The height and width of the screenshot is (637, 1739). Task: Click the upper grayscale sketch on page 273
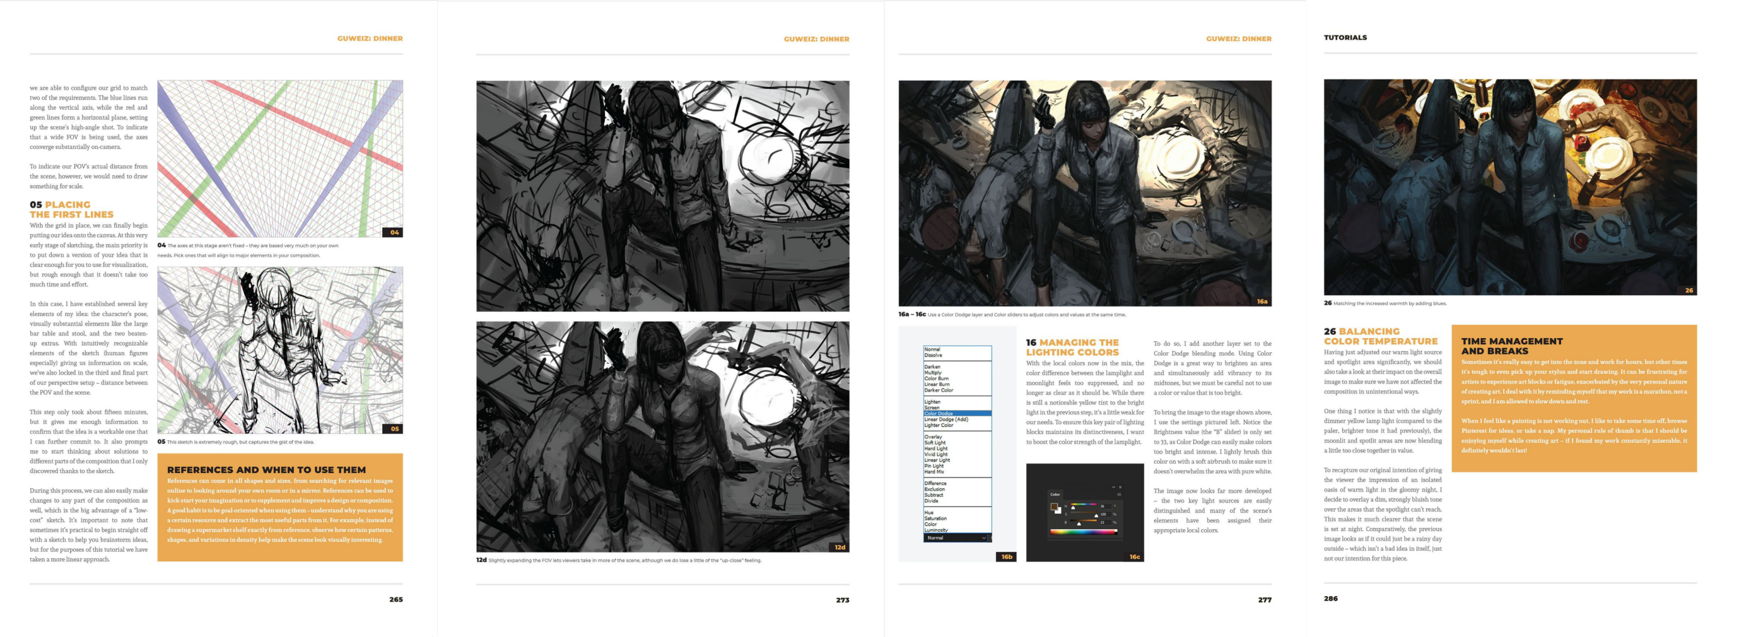(663, 196)
